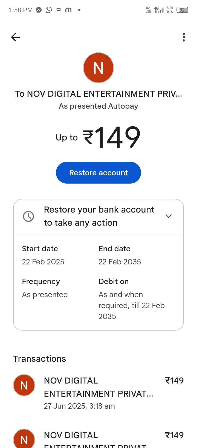Tap the Restore your bank account notice
This screenshot has height=448, width=197.
pos(99,216)
